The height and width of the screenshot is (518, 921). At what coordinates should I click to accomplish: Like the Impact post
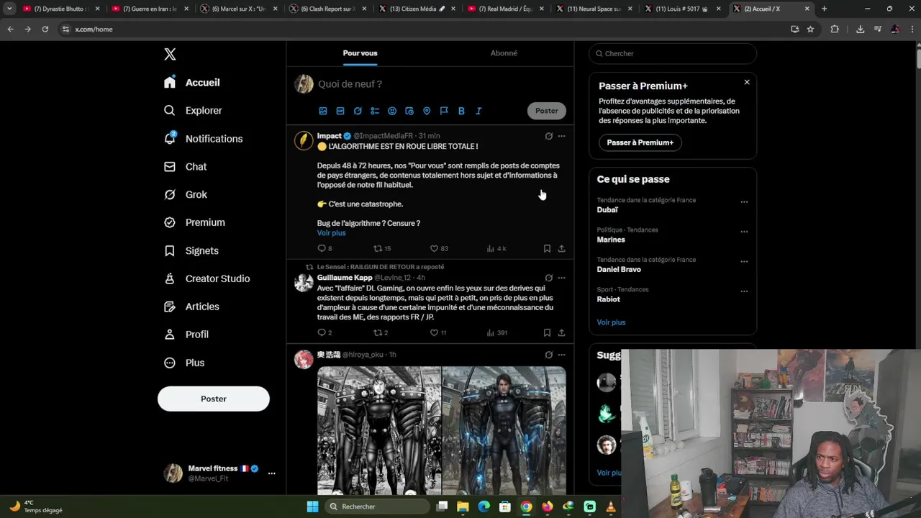(x=439, y=248)
